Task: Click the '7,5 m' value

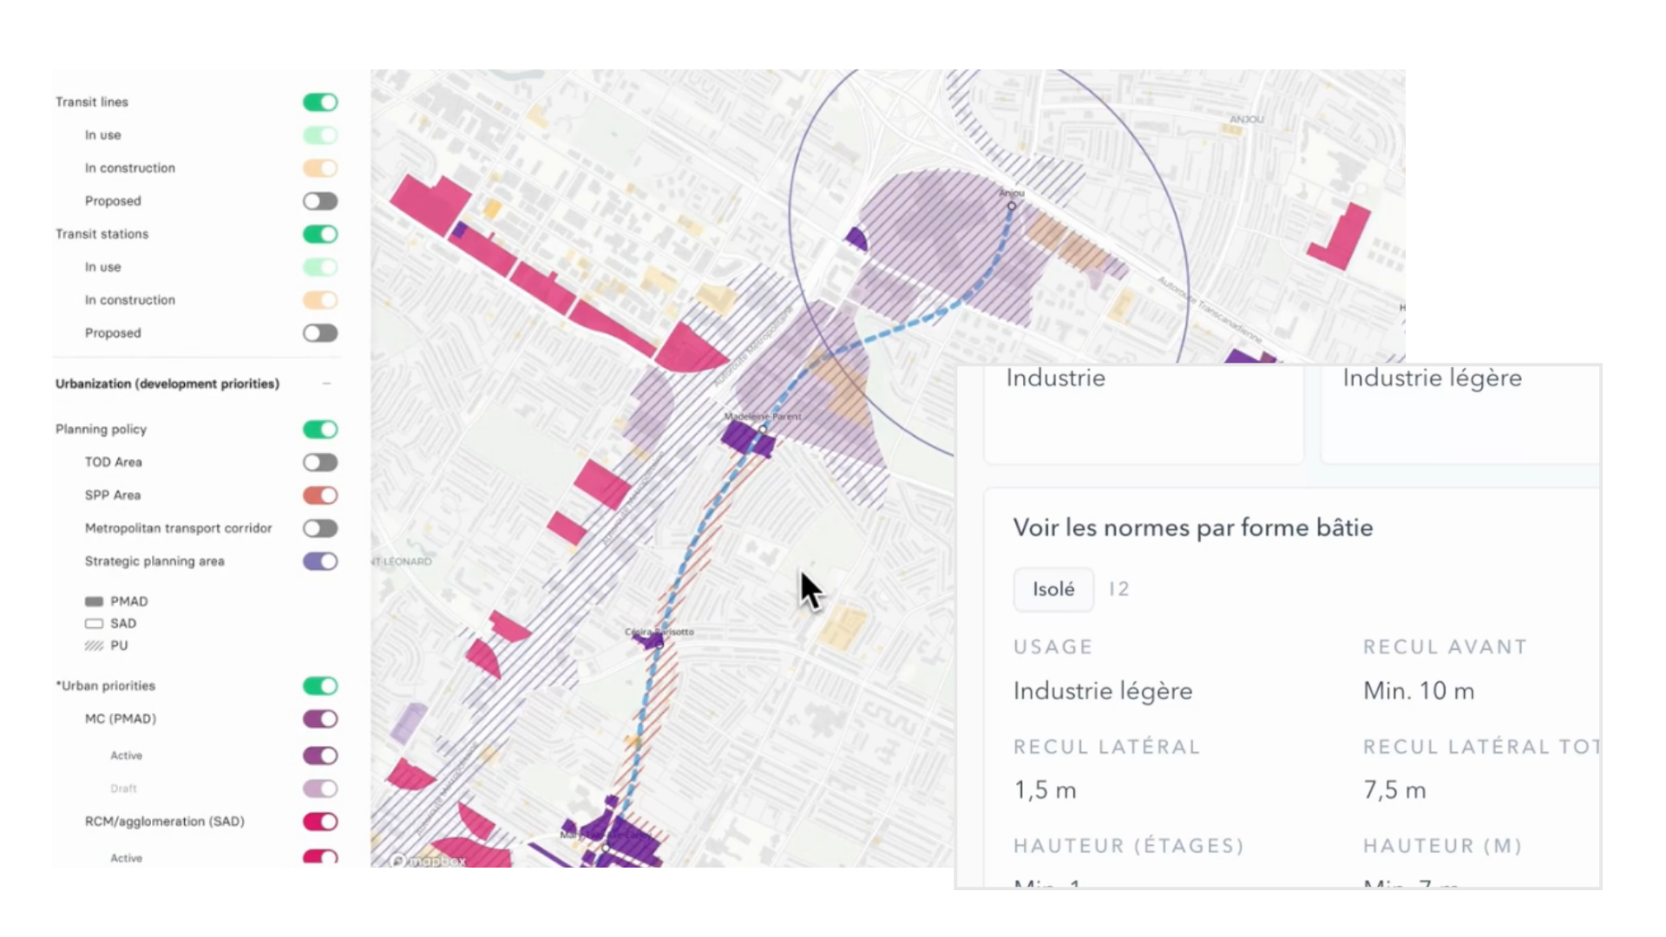Action: tap(1394, 790)
